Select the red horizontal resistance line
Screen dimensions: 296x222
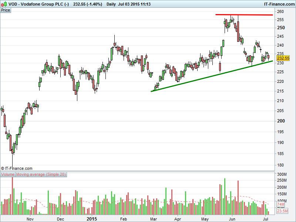(x=244, y=15)
